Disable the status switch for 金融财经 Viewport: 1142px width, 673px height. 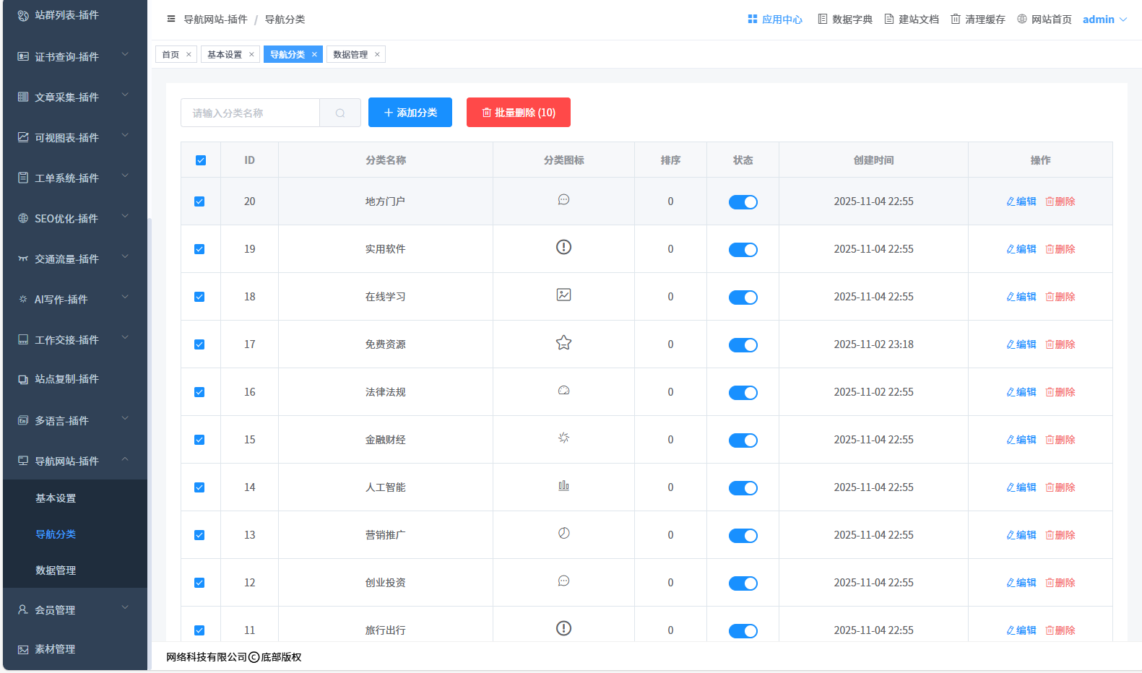[743, 440]
